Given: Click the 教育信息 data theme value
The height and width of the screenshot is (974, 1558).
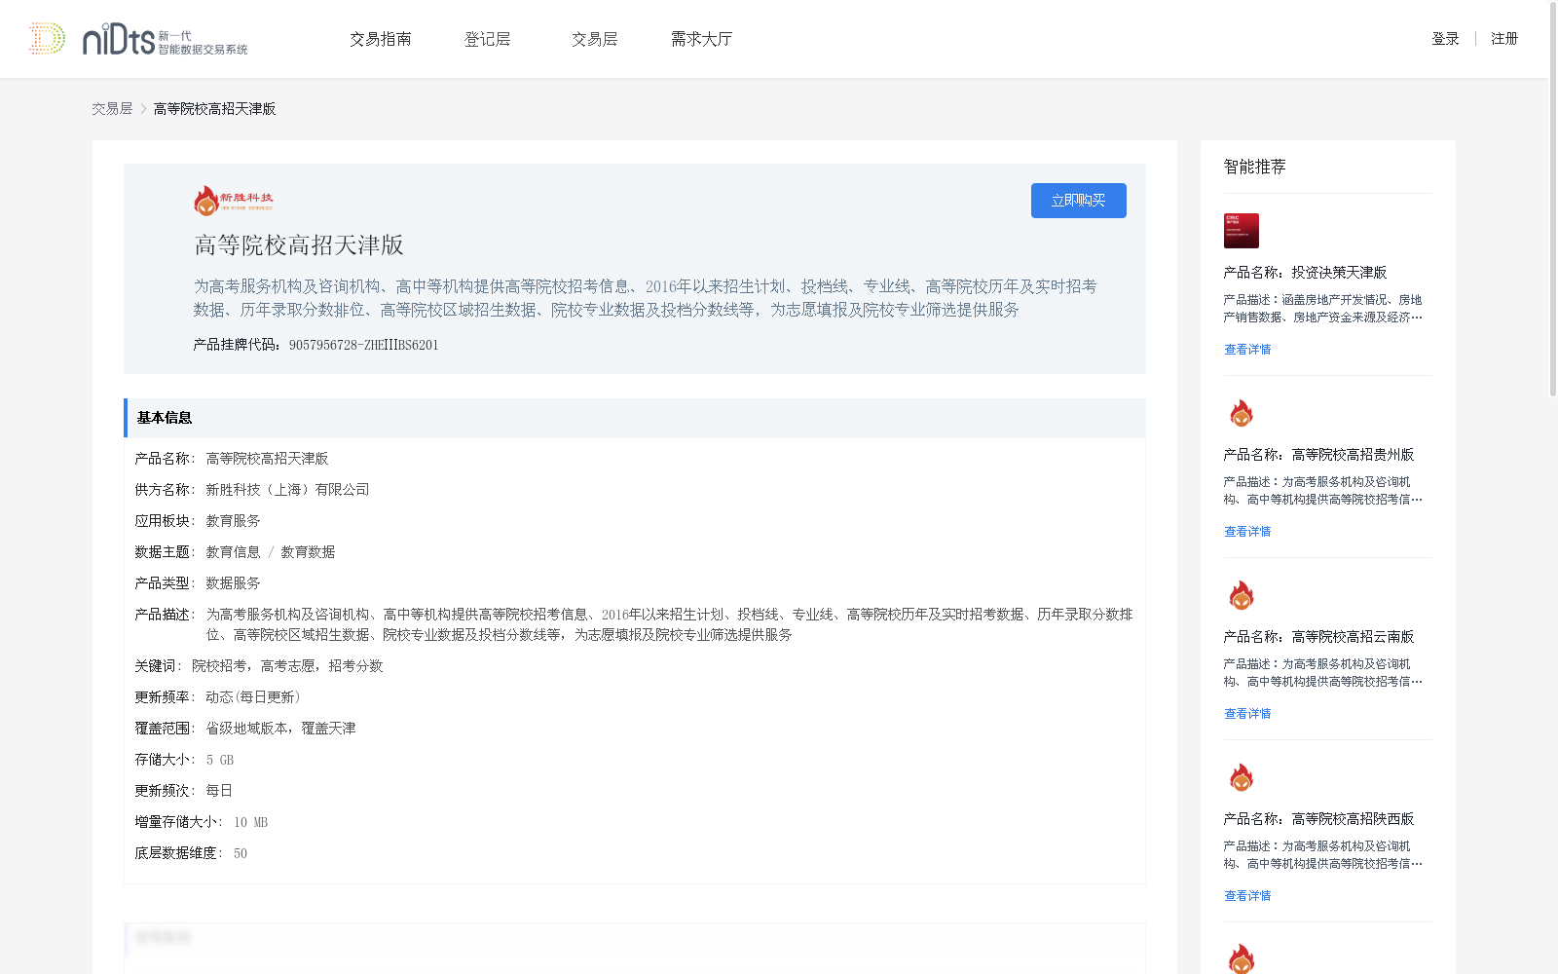Looking at the screenshot, I should pos(233,552).
